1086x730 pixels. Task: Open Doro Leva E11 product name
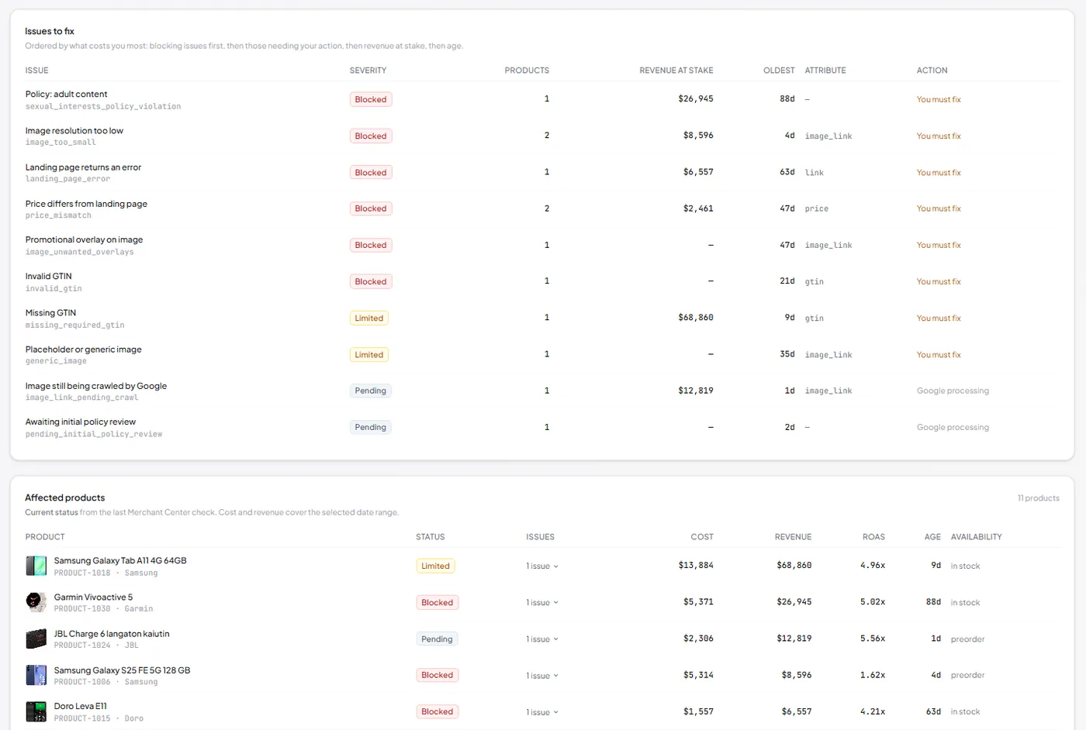(x=81, y=706)
